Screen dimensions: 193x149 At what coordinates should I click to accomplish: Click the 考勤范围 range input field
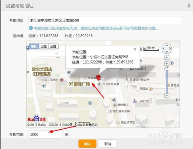pos(45,134)
